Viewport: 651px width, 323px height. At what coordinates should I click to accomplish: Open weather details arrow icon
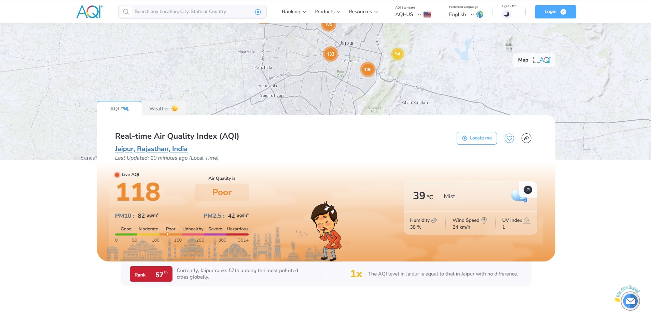pyautogui.click(x=528, y=190)
